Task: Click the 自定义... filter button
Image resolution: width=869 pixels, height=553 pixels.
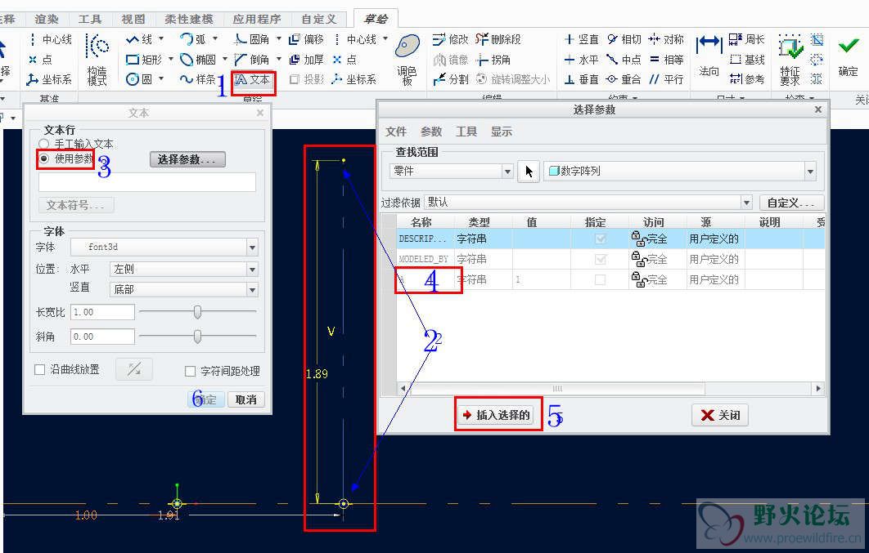Action: (790, 203)
